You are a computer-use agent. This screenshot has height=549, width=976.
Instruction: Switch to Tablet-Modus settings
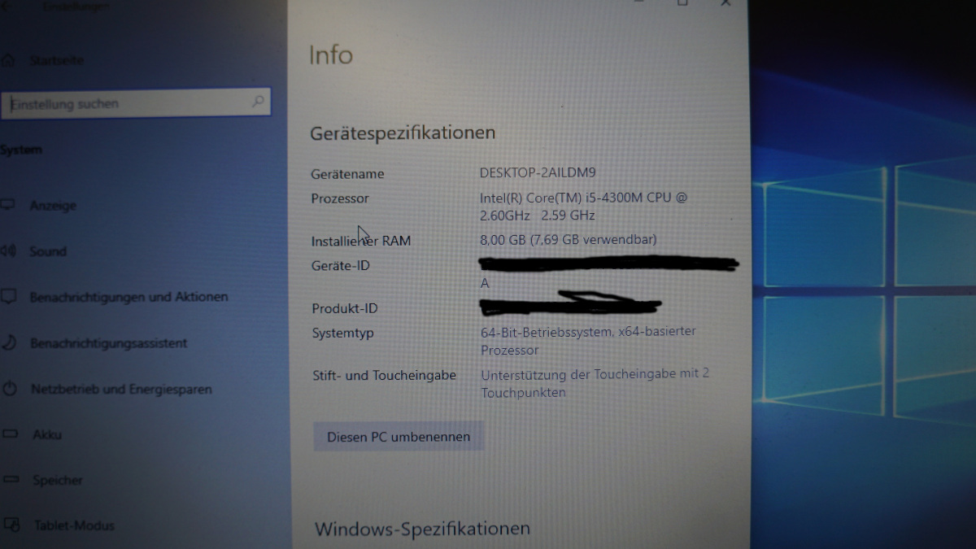[74, 525]
